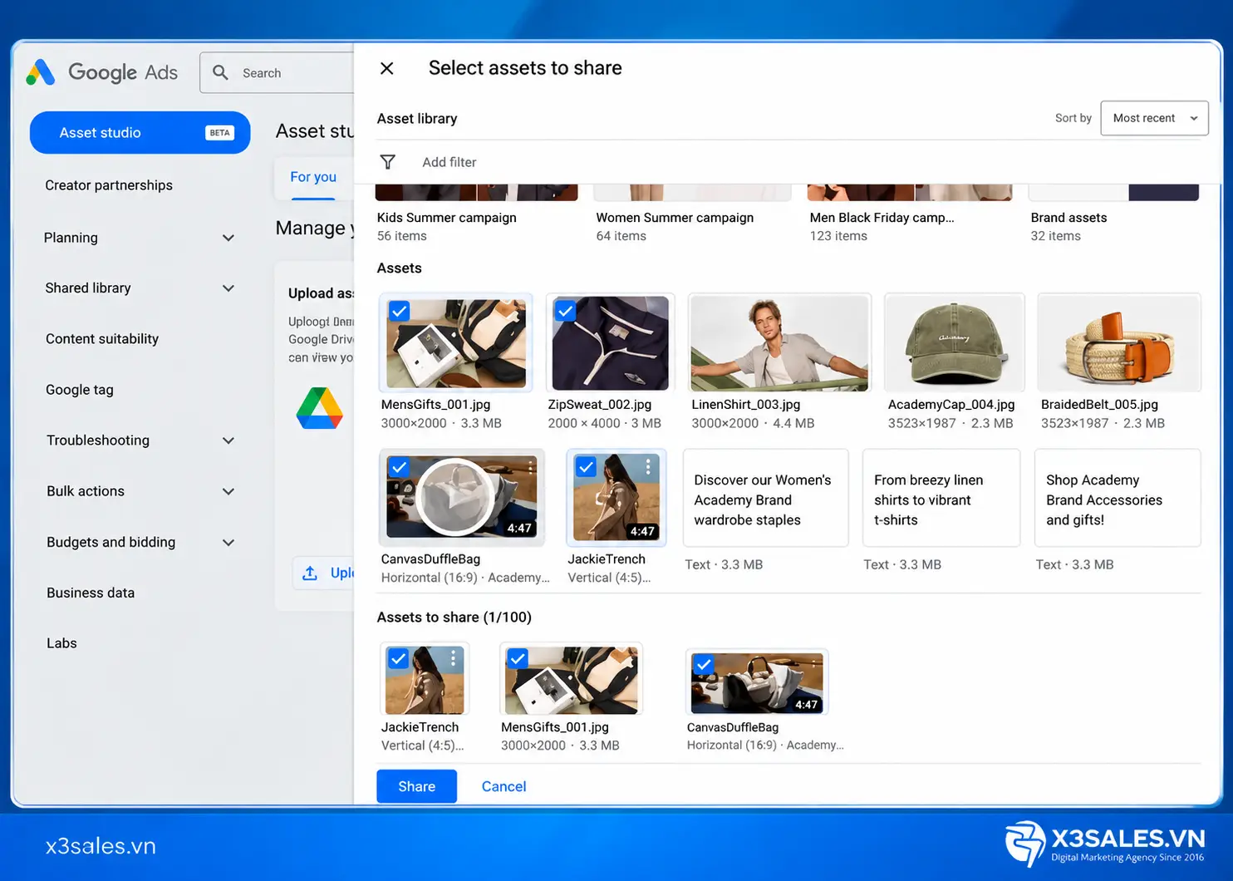1233x881 pixels.
Task: Select the BraidedBelt_005.jpg thumbnail
Action: (x=1119, y=342)
